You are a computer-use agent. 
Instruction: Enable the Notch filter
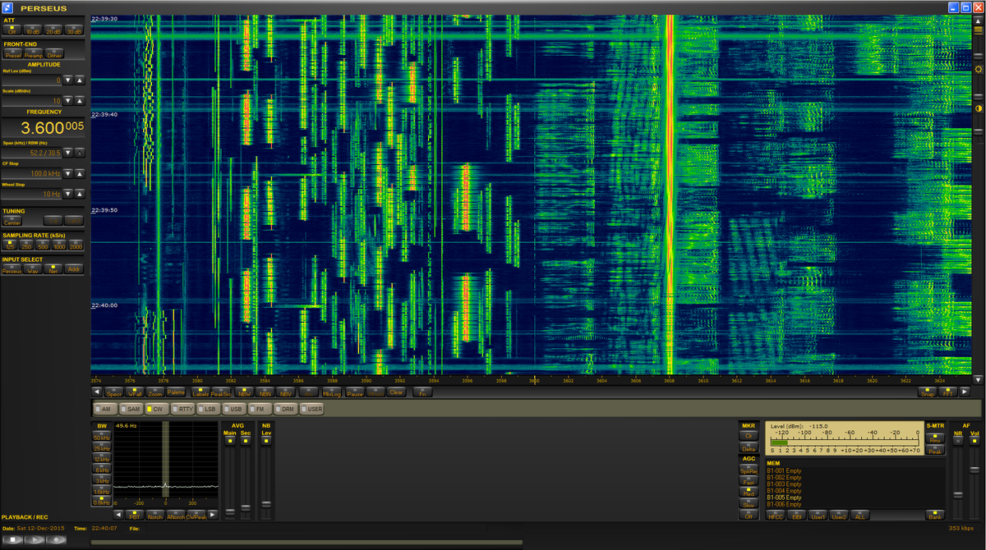point(155,515)
